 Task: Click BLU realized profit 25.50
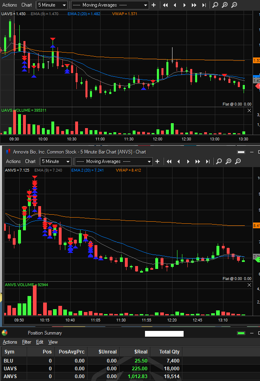141,361
